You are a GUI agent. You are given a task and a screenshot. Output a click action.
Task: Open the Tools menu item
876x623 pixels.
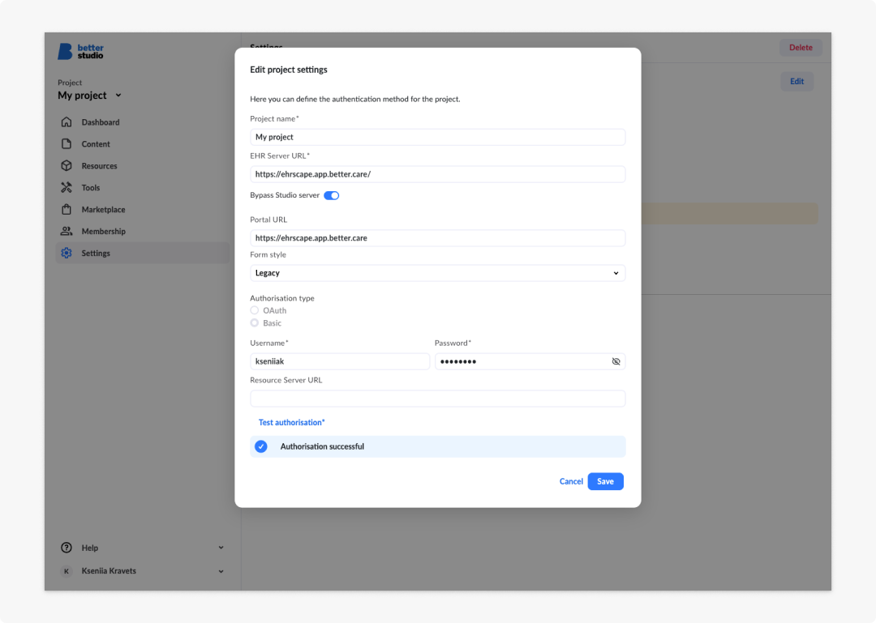click(x=143, y=188)
